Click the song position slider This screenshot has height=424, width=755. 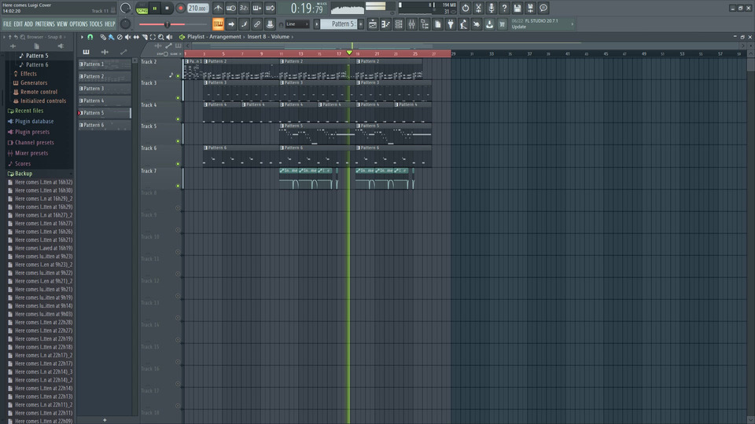tap(168, 24)
